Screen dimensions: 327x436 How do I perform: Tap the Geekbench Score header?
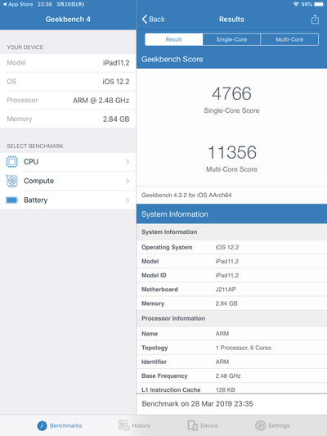click(x=231, y=59)
